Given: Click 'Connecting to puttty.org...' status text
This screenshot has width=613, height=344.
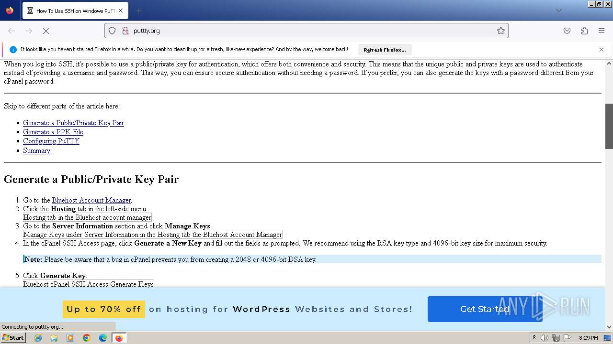Looking at the screenshot, I should [32, 327].
